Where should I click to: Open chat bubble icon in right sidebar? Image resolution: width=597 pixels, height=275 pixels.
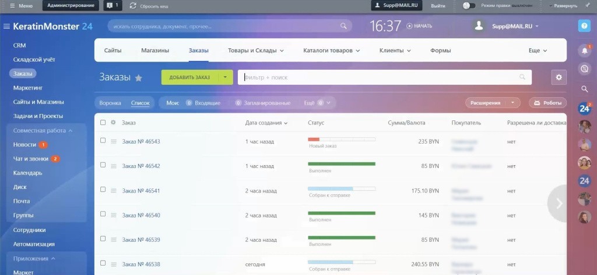(x=584, y=69)
